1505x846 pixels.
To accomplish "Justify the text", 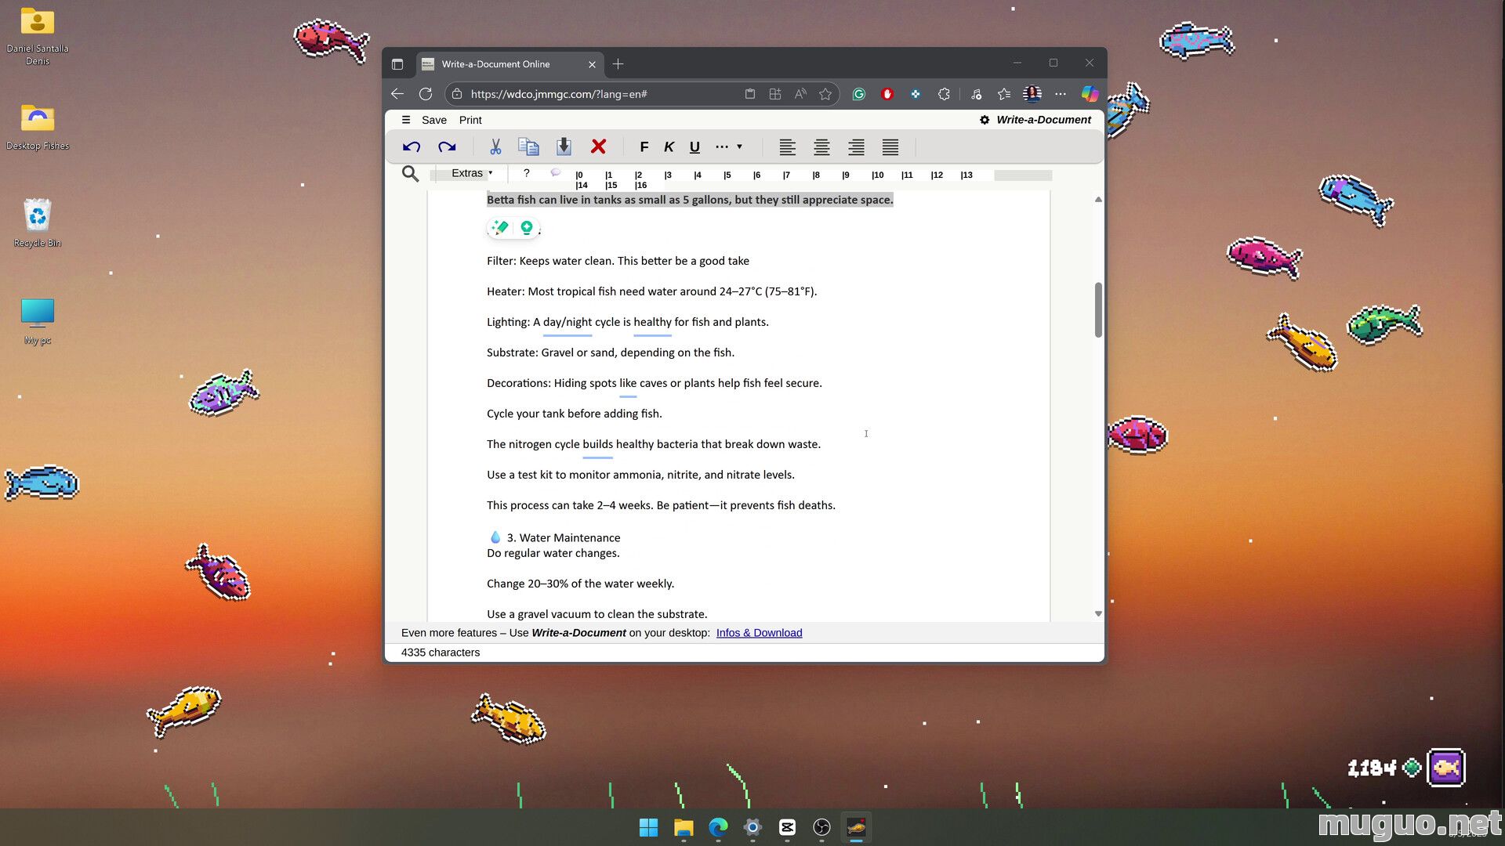I will tap(890, 146).
